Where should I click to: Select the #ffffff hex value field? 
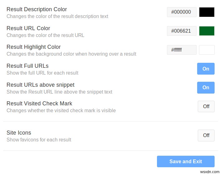click(182, 50)
